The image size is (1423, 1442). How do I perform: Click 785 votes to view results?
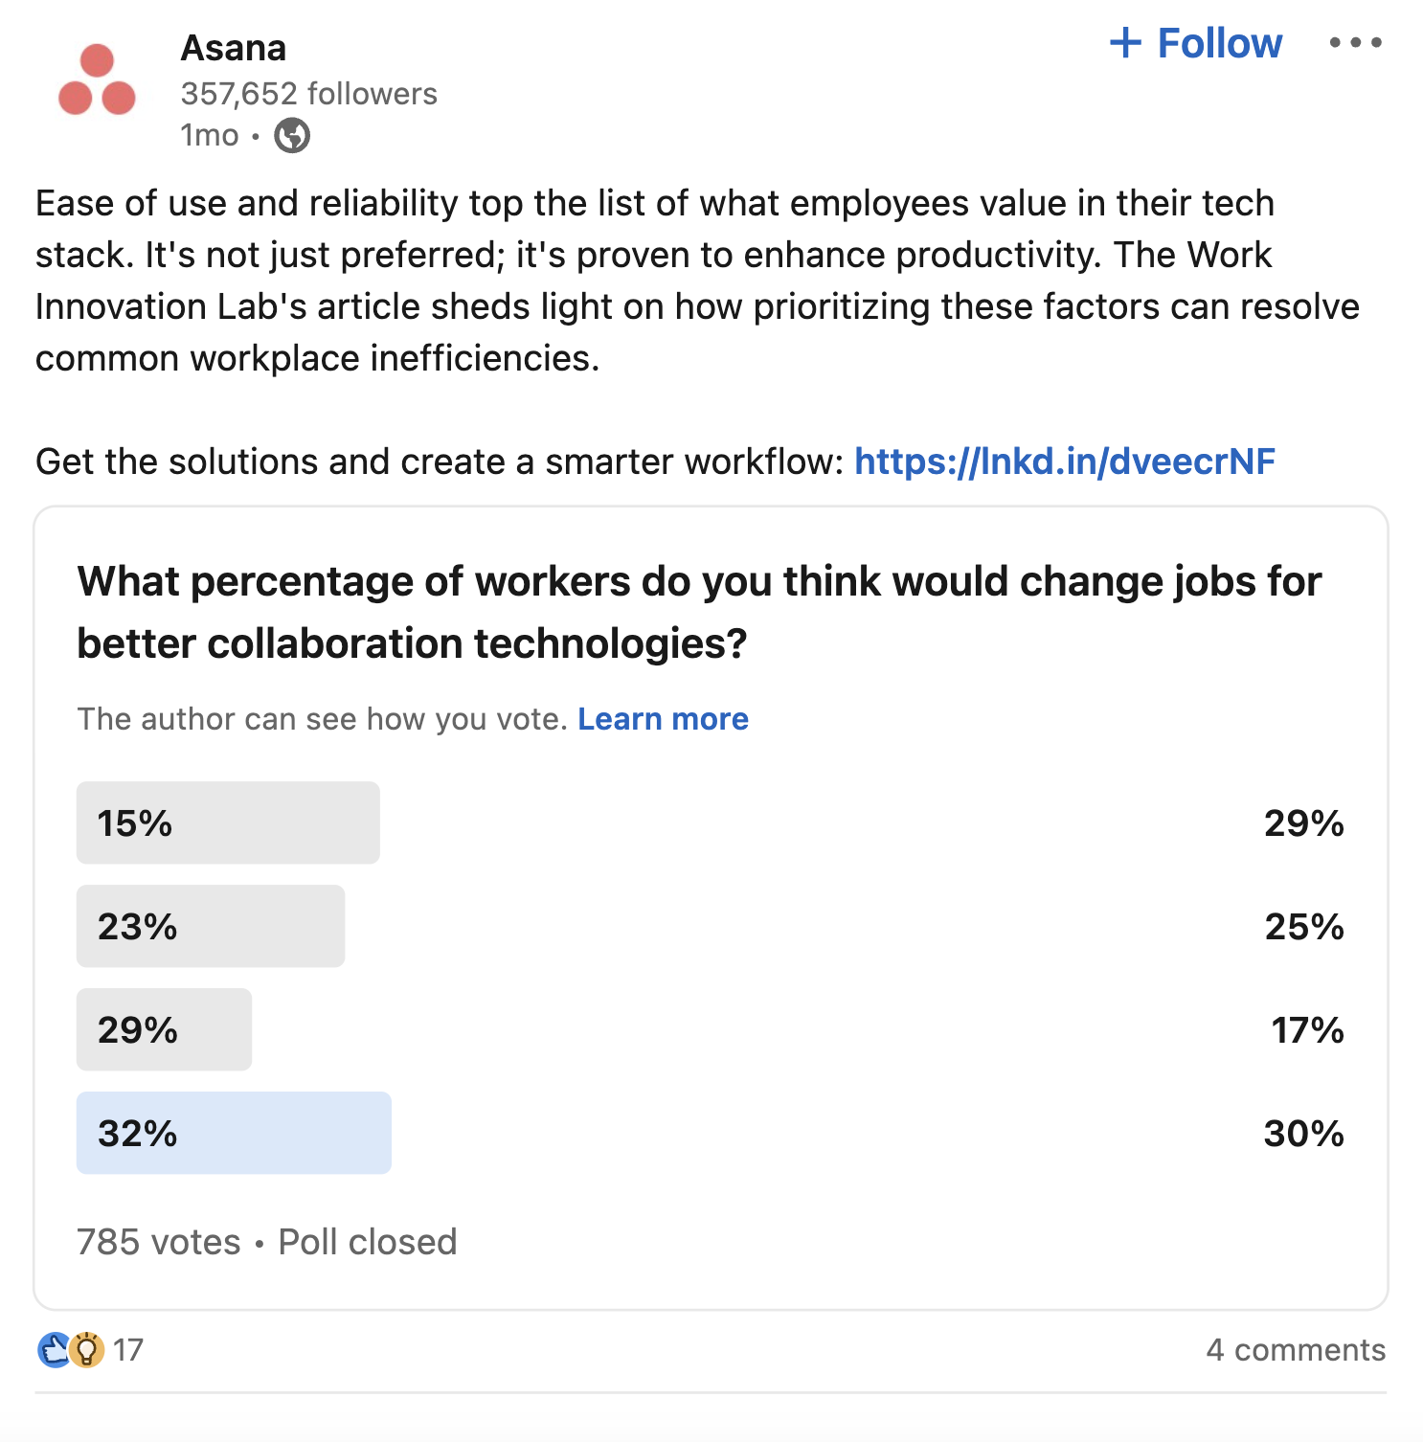[156, 1241]
